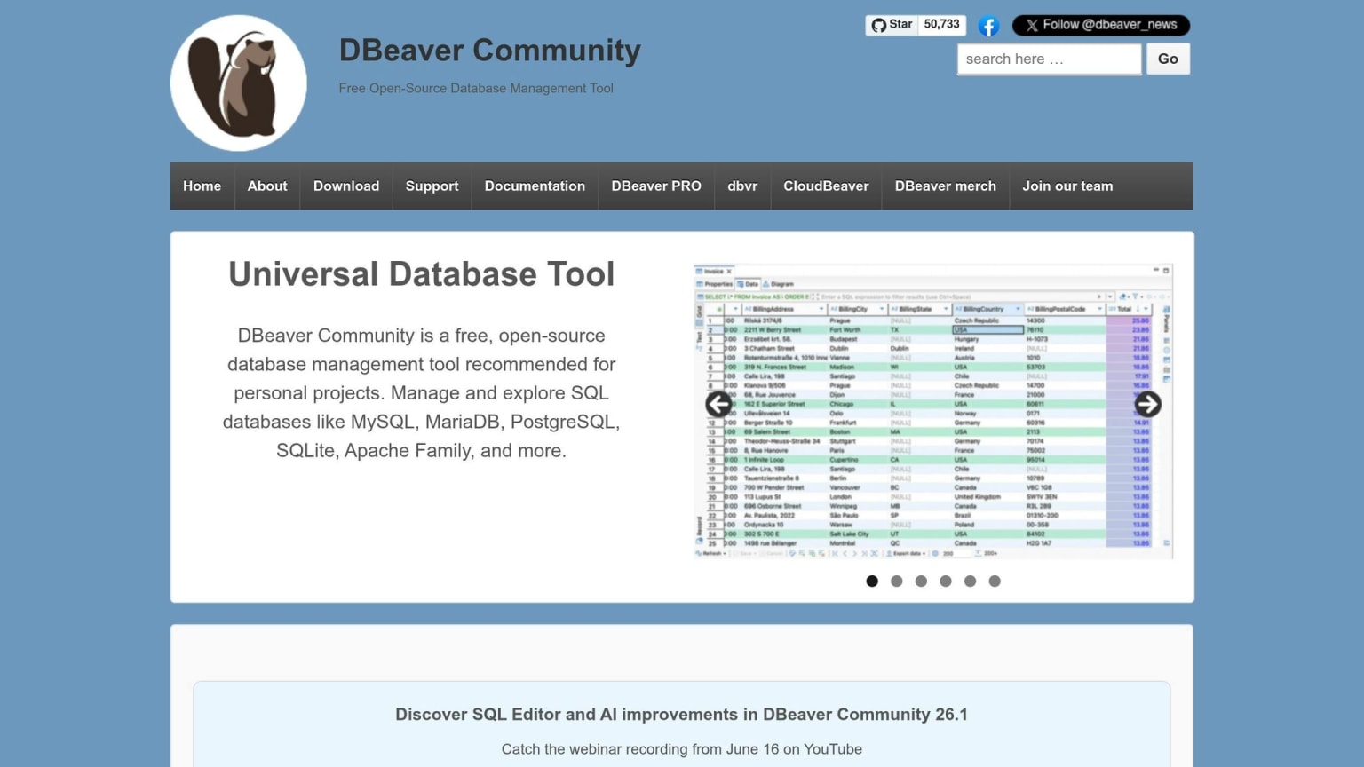Click the Go search button
The image size is (1364, 767).
pos(1168,59)
